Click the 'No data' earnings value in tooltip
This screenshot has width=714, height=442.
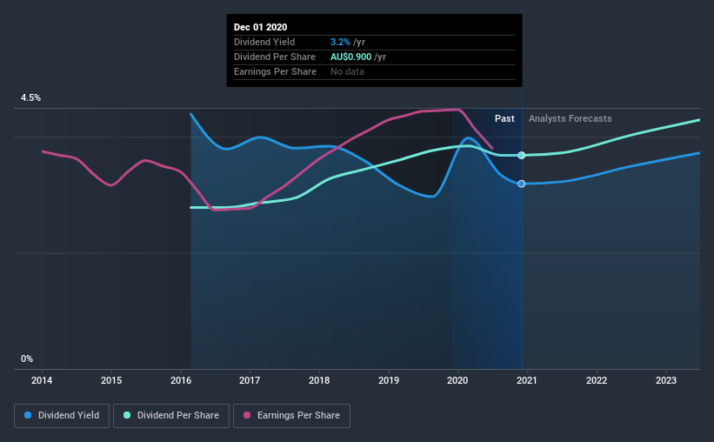[x=347, y=71]
